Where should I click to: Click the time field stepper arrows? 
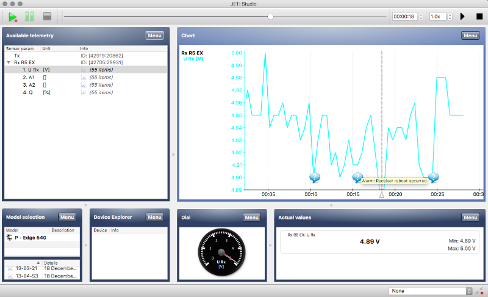421,16
